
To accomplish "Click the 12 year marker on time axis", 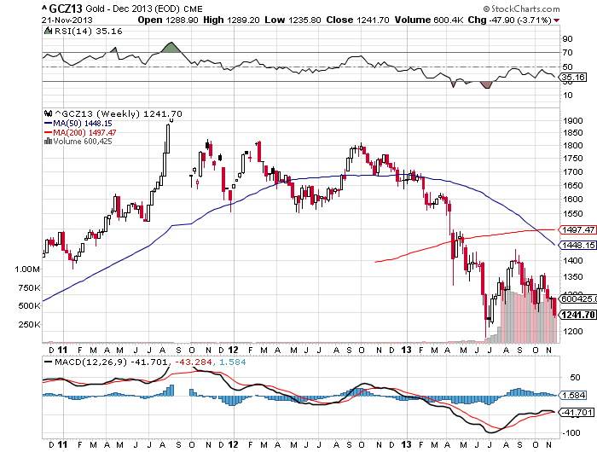I will 233,350.
